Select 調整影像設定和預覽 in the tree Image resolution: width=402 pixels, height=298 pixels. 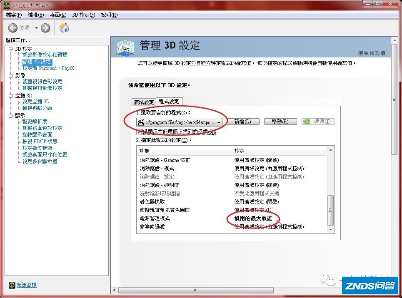[45, 55]
